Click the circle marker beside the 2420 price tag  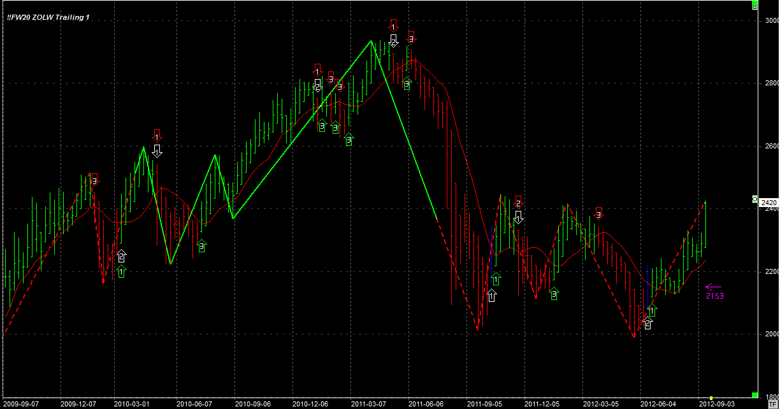tap(755, 199)
